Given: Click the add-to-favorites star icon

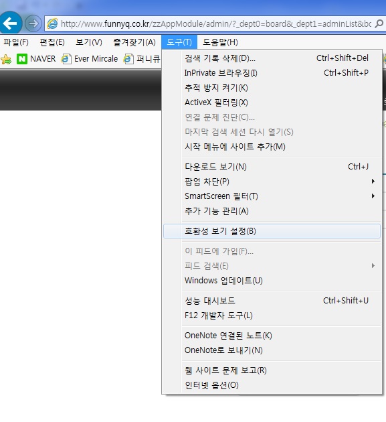Looking at the screenshot, I should click(6, 59).
